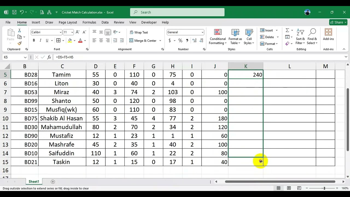The width and height of the screenshot is (350, 197).
Task: Toggle Middle Align
Action: click(101, 32)
